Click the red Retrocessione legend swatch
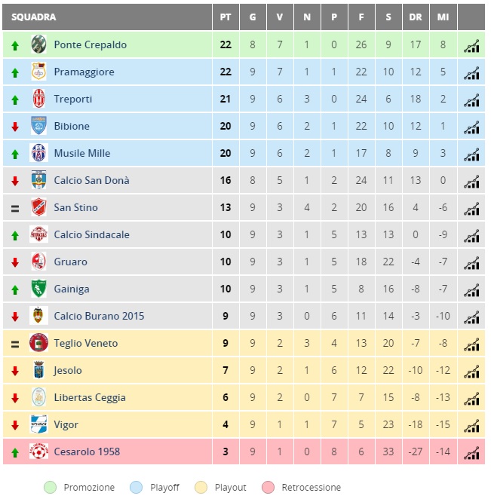This screenshot has height=502, width=491. pyautogui.click(x=268, y=487)
